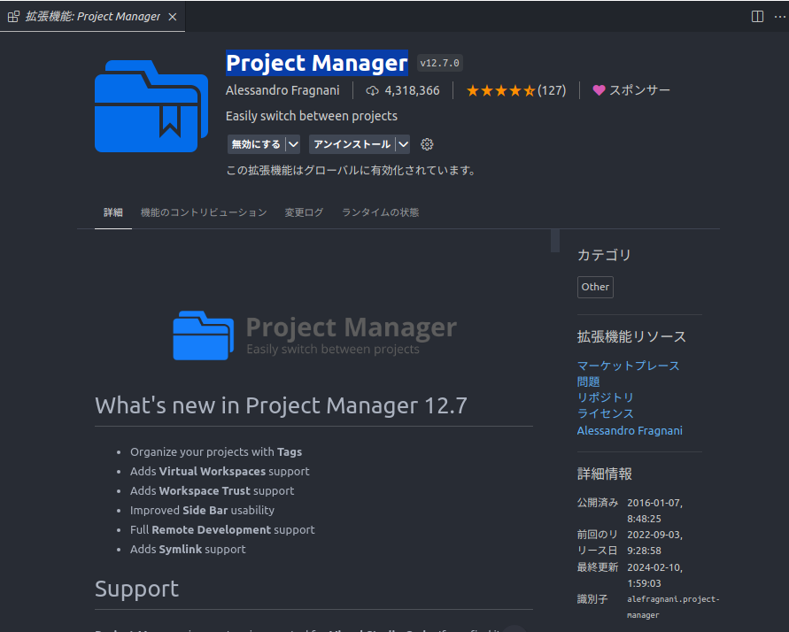Click the Support heading

136,589
